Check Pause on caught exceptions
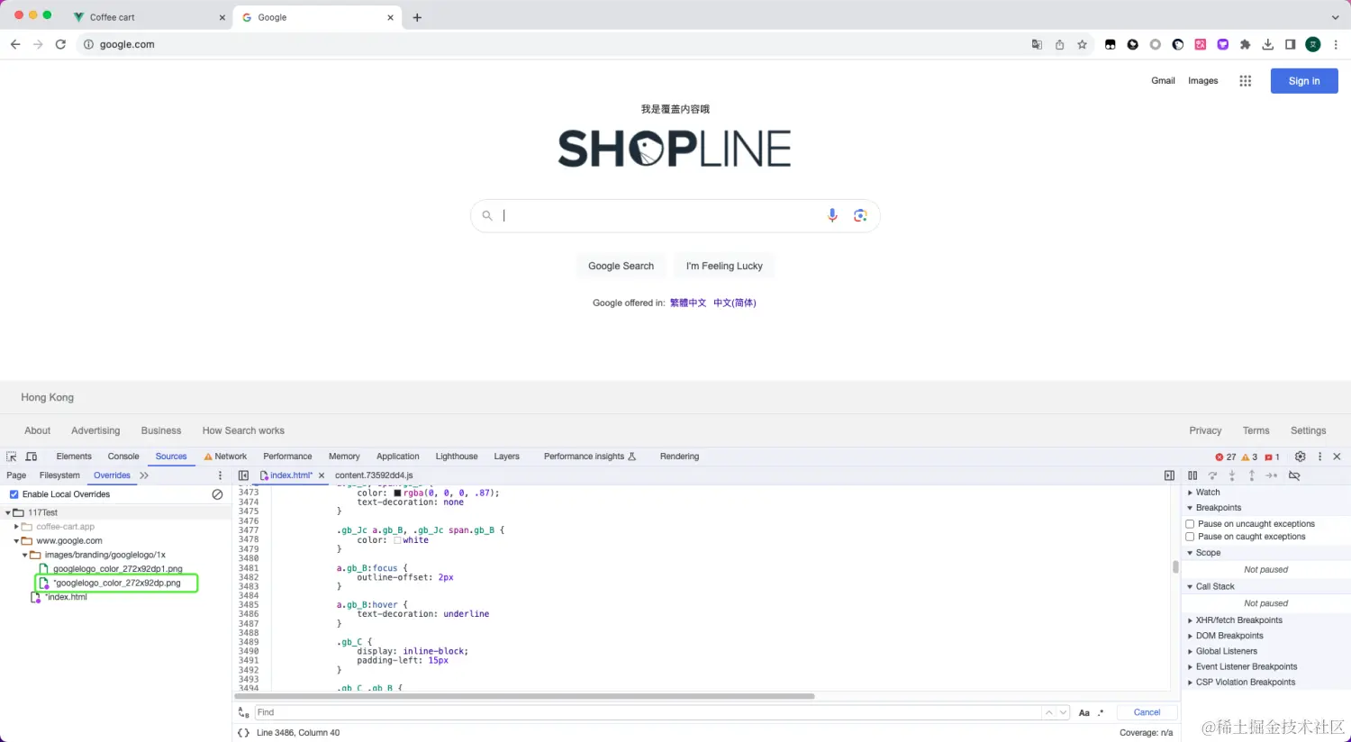Image resolution: width=1351 pixels, height=742 pixels. 1190,537
